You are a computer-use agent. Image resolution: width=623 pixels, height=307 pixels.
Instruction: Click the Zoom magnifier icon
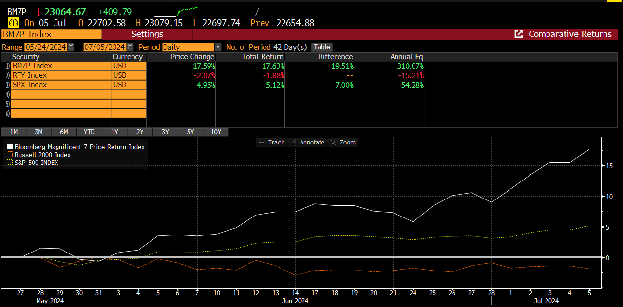click(x=334, y=142)
